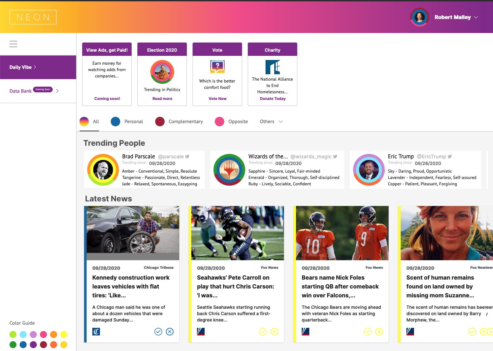Image resolution: width=493 pixels, height=351 pixels.
Task: Dismiss the Seahawks article with X
Action: [x=274, y=332]
